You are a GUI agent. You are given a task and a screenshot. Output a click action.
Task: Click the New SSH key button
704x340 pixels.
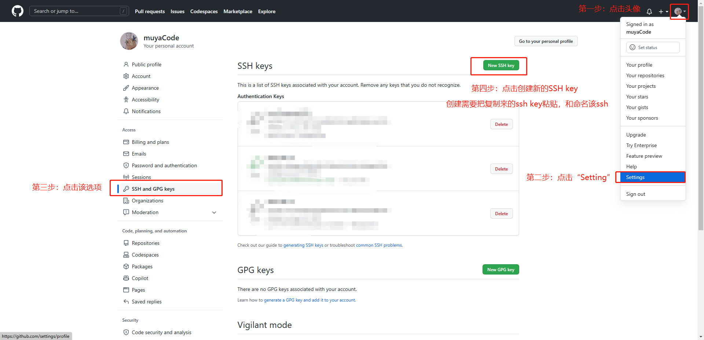(501, 66)
